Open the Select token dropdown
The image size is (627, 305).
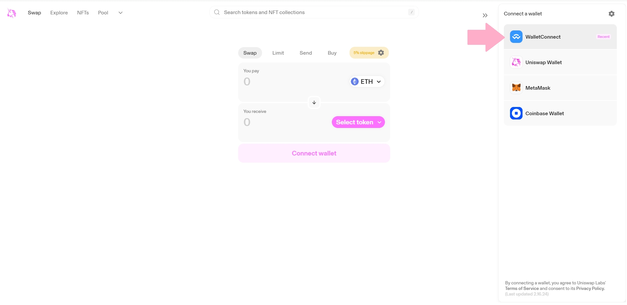[x=358, y=122]
